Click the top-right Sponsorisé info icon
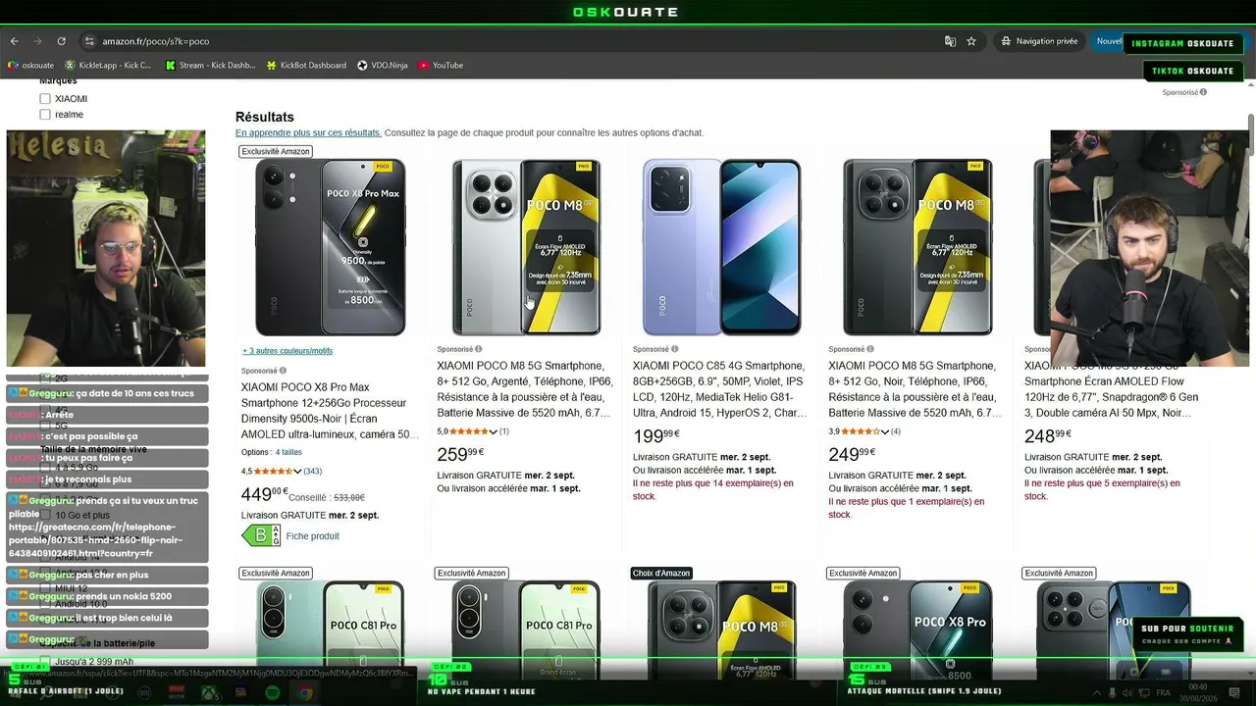 [1203, 92]
